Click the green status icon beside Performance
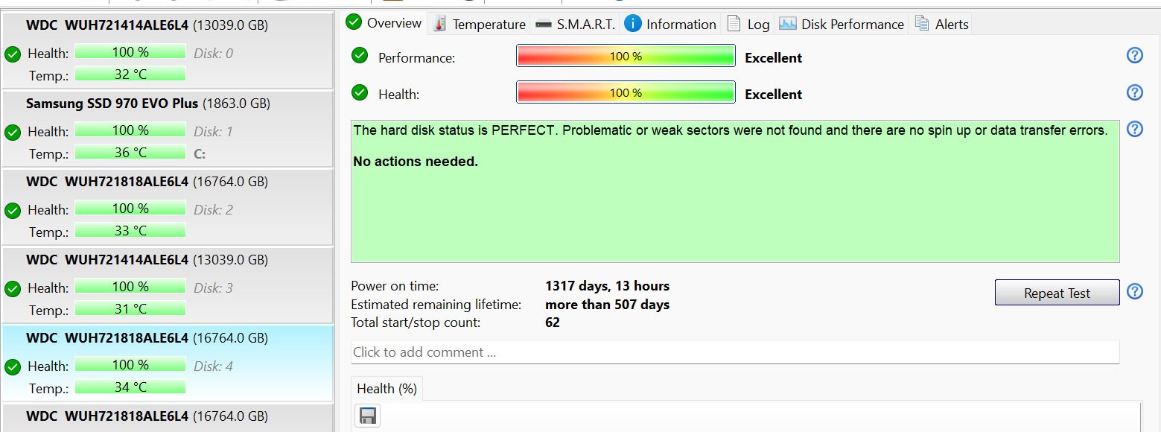Image resolution: width=1161 pixels, height=432 pixels. [360, 56]
